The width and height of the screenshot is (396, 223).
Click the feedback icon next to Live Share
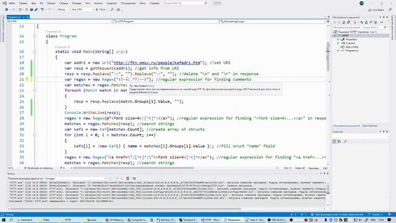(x=390, y=10)
